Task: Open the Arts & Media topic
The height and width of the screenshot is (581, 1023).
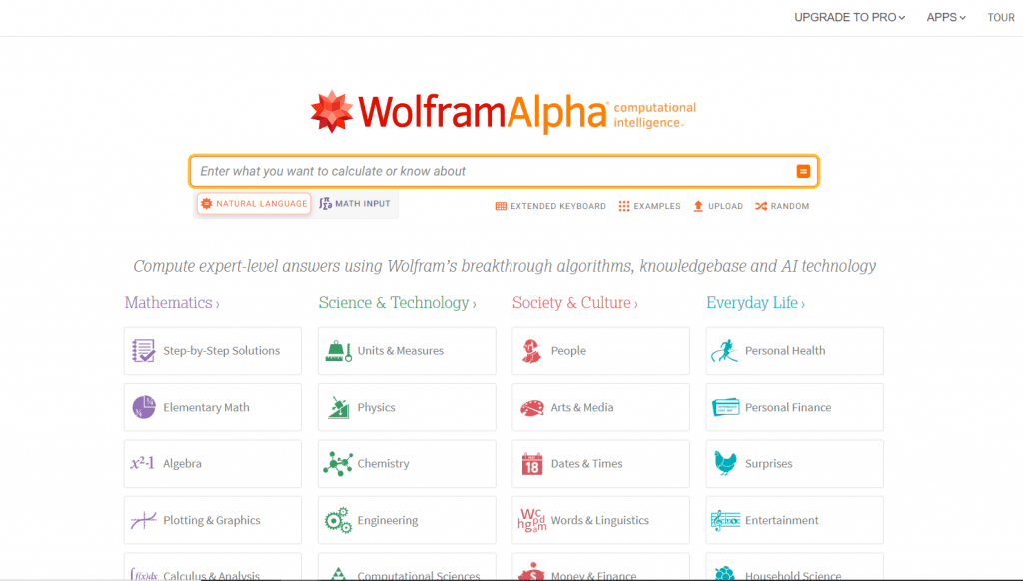Action: (x=600, y=407)
